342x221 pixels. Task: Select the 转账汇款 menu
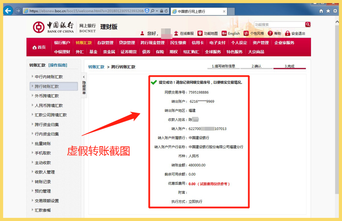(x=84, y=42)
